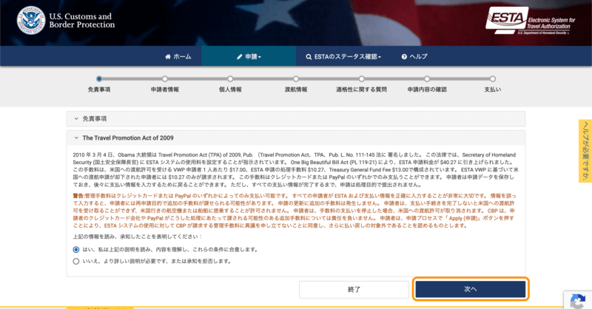This screenshot has width=592, height=309.
Task: Click the 免責事項 section header title
Action: tap(95, 118)
